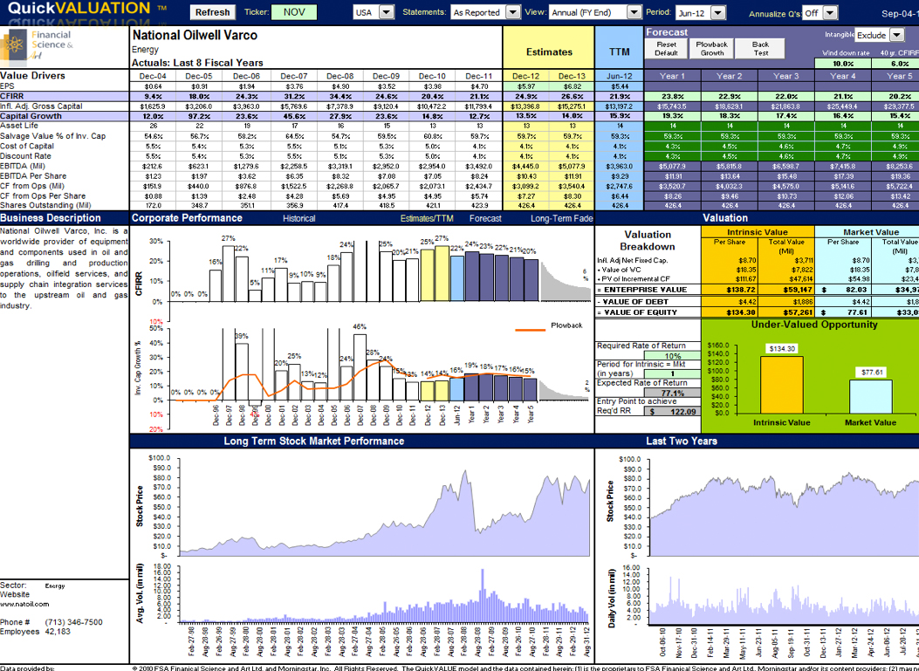Click the Dec-12 EPS estimate $5.97
The width and height of the screenshot is (919, 671).
coord(525,86)
